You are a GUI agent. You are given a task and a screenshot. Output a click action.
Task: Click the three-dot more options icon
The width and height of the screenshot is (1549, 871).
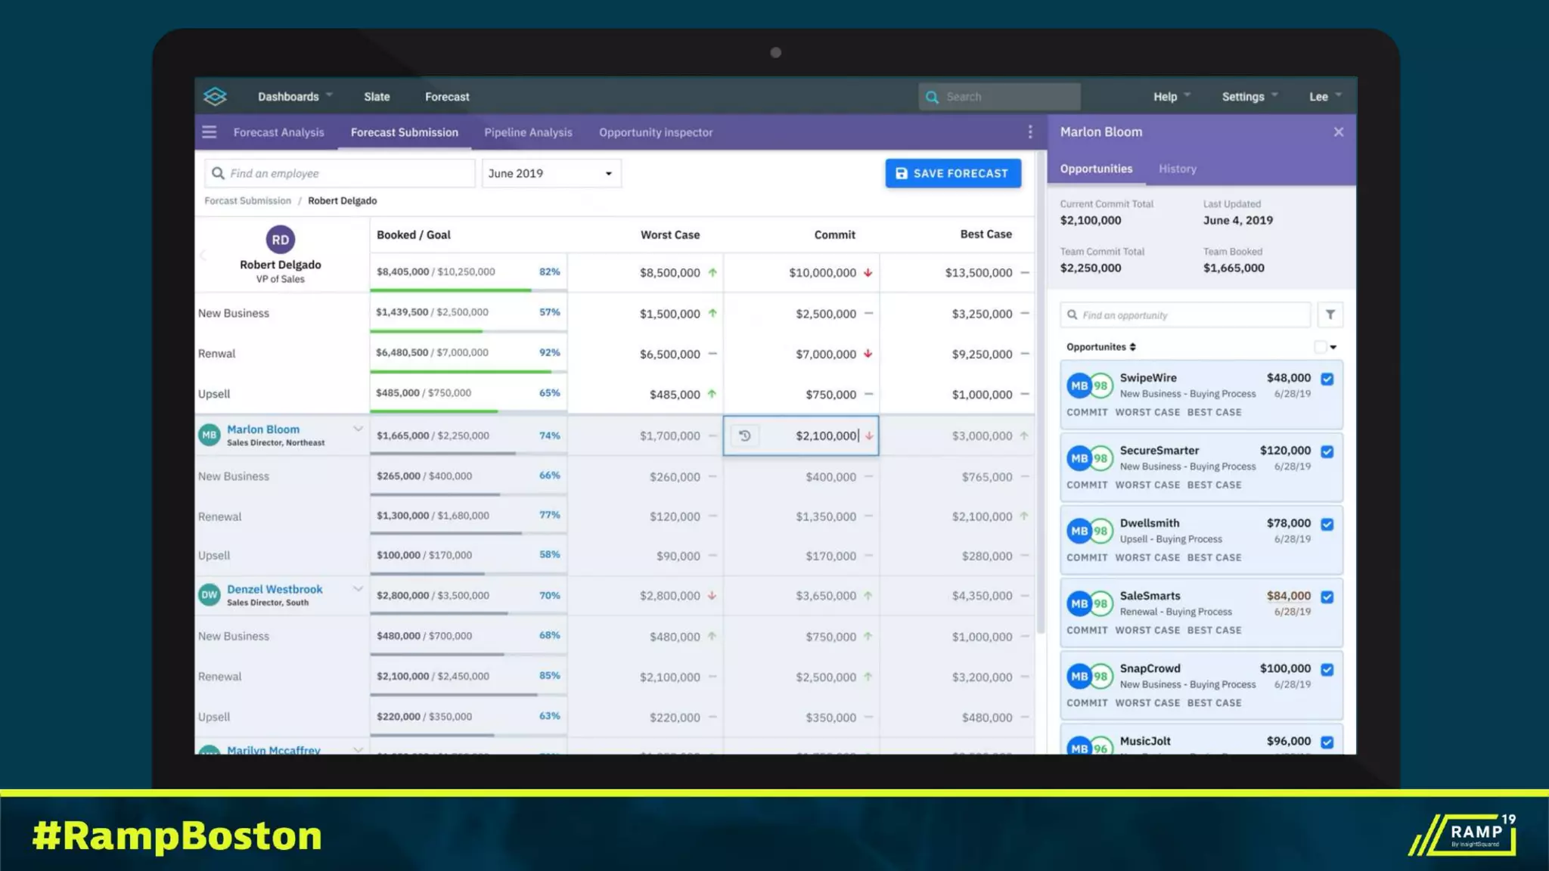point(1030,132)
